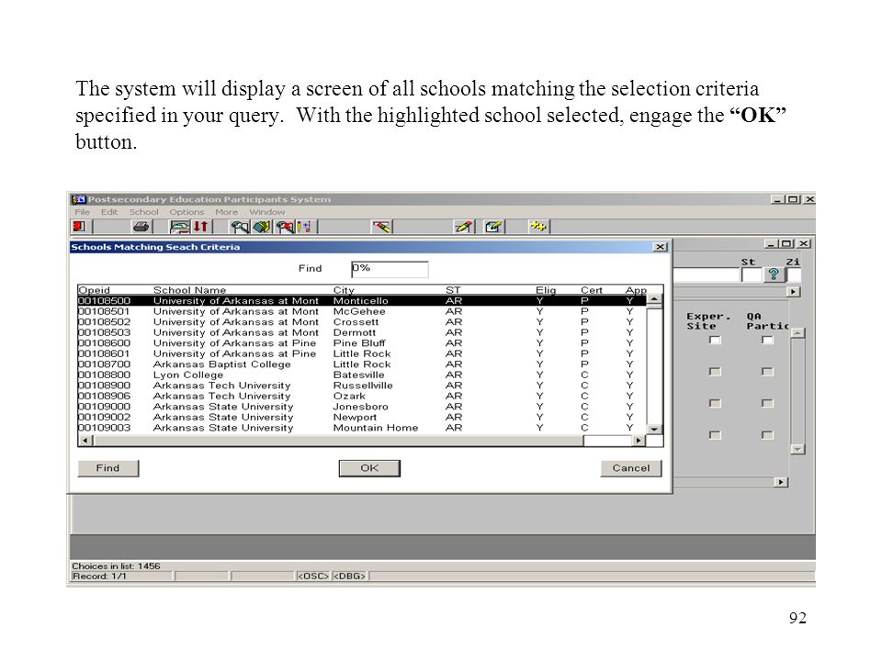Screen dimensions: 882x661
Task: Click the school list horizontal scroll right arrow
Action: pyautogui.click(x=639, y=441)
